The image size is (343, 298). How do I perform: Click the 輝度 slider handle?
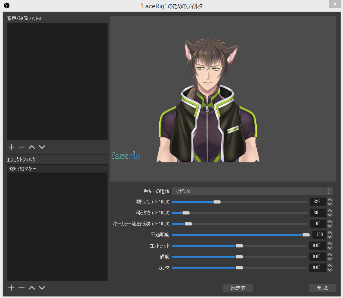point(239,257)
